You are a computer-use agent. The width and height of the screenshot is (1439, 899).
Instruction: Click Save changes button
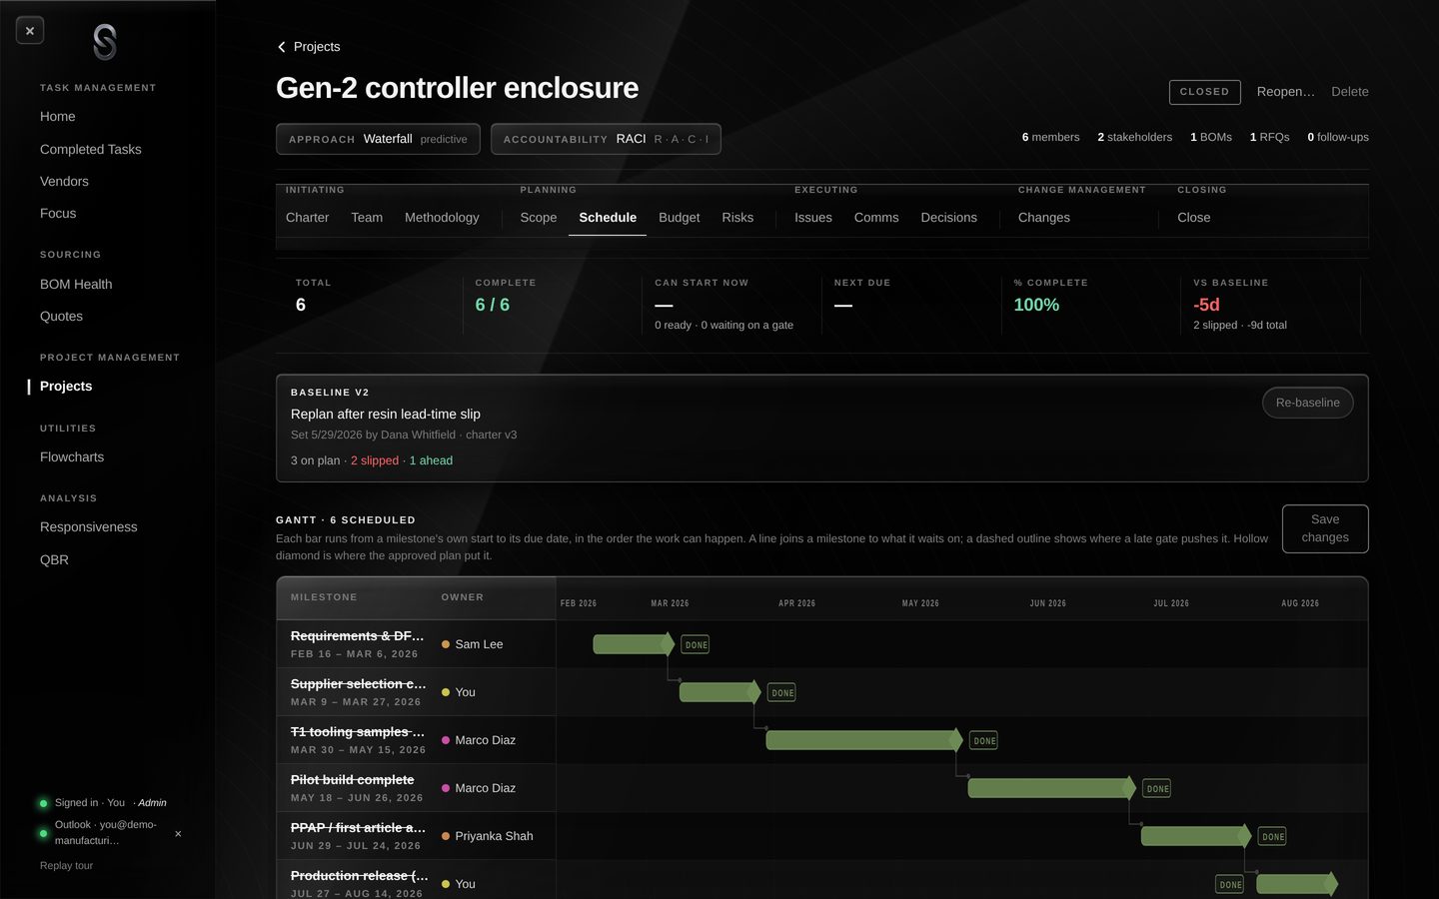(1325, 528)
